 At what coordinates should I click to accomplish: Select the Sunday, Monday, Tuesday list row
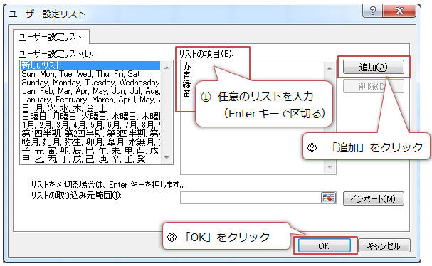90,83
